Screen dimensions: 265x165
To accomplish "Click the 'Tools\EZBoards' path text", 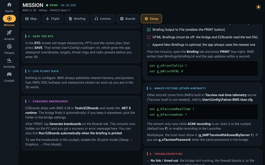I will point(87,108).
